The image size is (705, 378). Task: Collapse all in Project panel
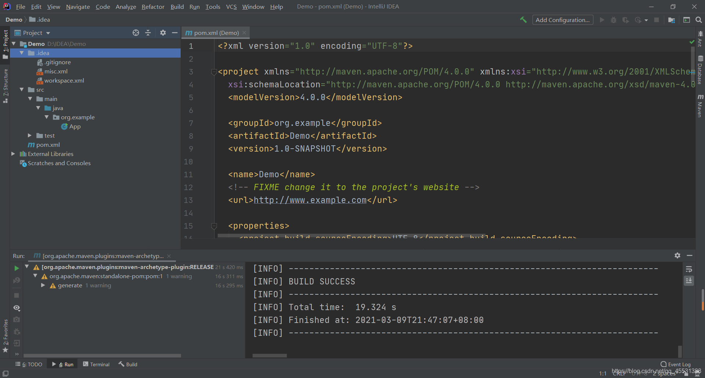coord(148,33)
